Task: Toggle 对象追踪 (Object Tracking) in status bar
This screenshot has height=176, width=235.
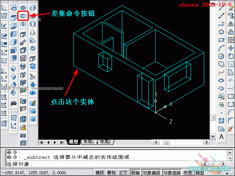Action: pyautogui.click(x=172, y=173)
